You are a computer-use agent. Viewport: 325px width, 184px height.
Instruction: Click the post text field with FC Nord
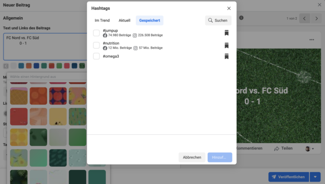[45, 47]
